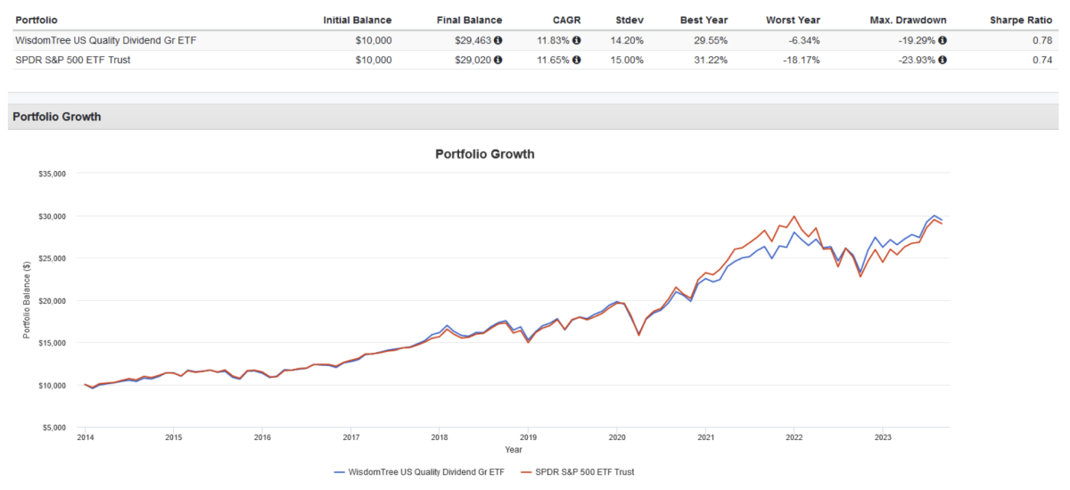
Task: Select the Best Year column header
Action: (x=704, y=20)
